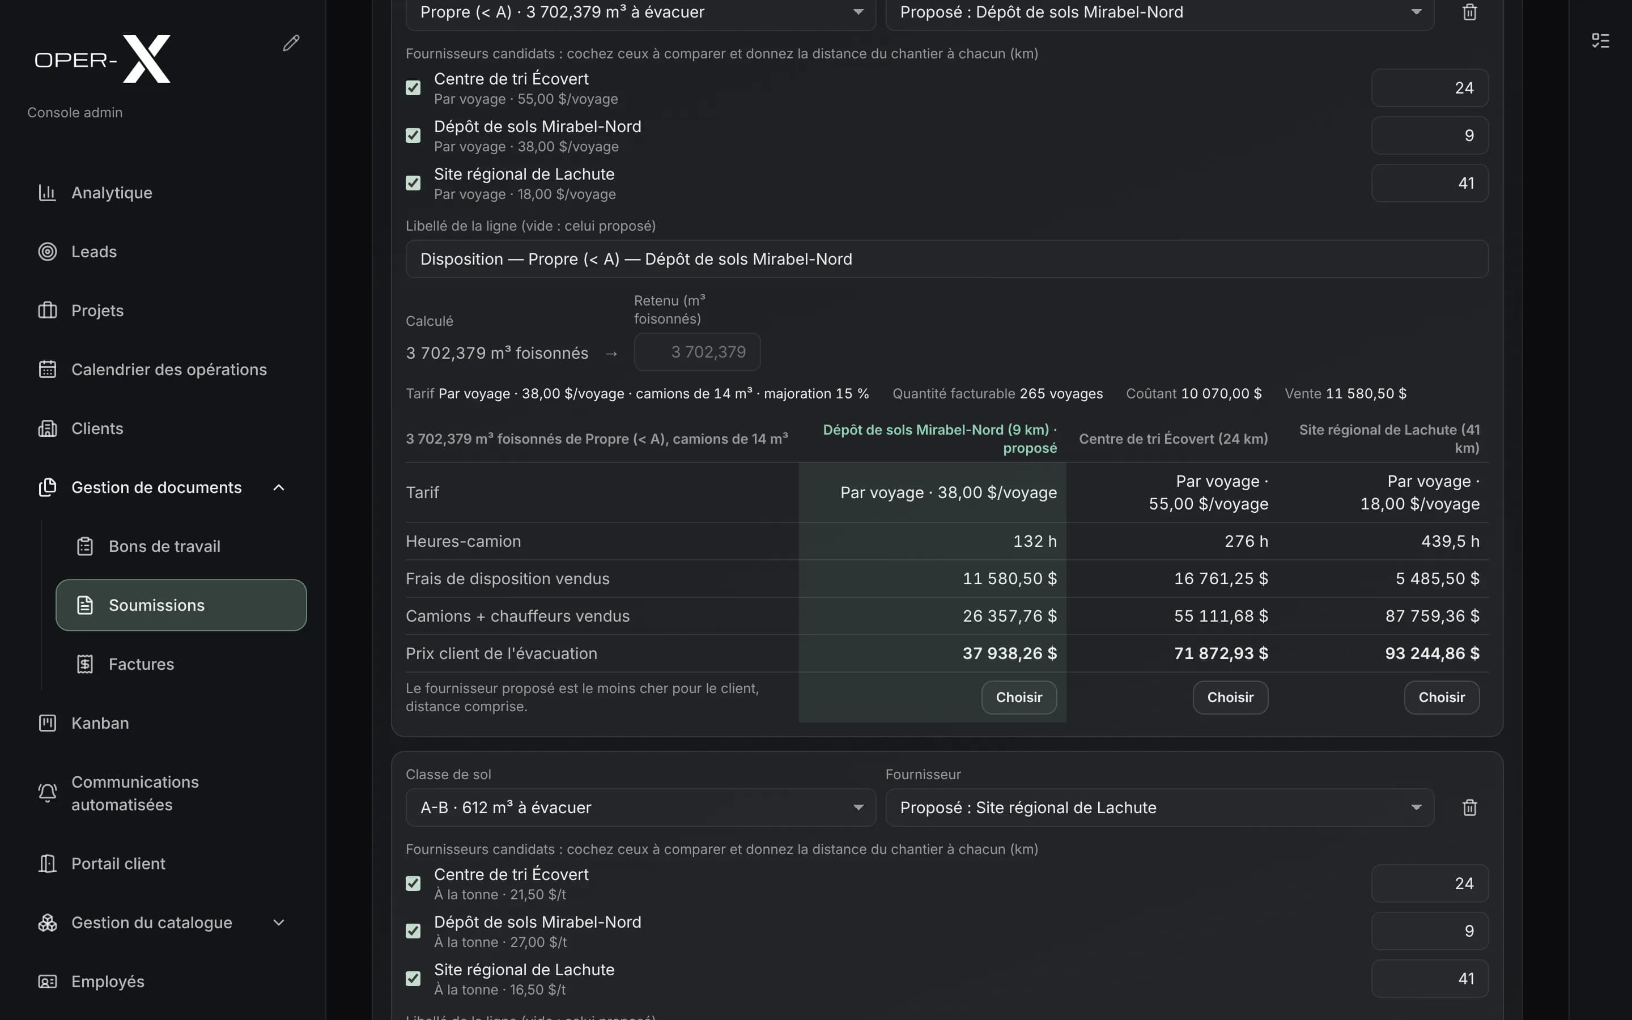The height and width of the screenshot is (1020, 1632).
Task: Choose Site régional de Lachute at 93 244,86 $
Action: pyautogui.click(x=1441, y=698)
